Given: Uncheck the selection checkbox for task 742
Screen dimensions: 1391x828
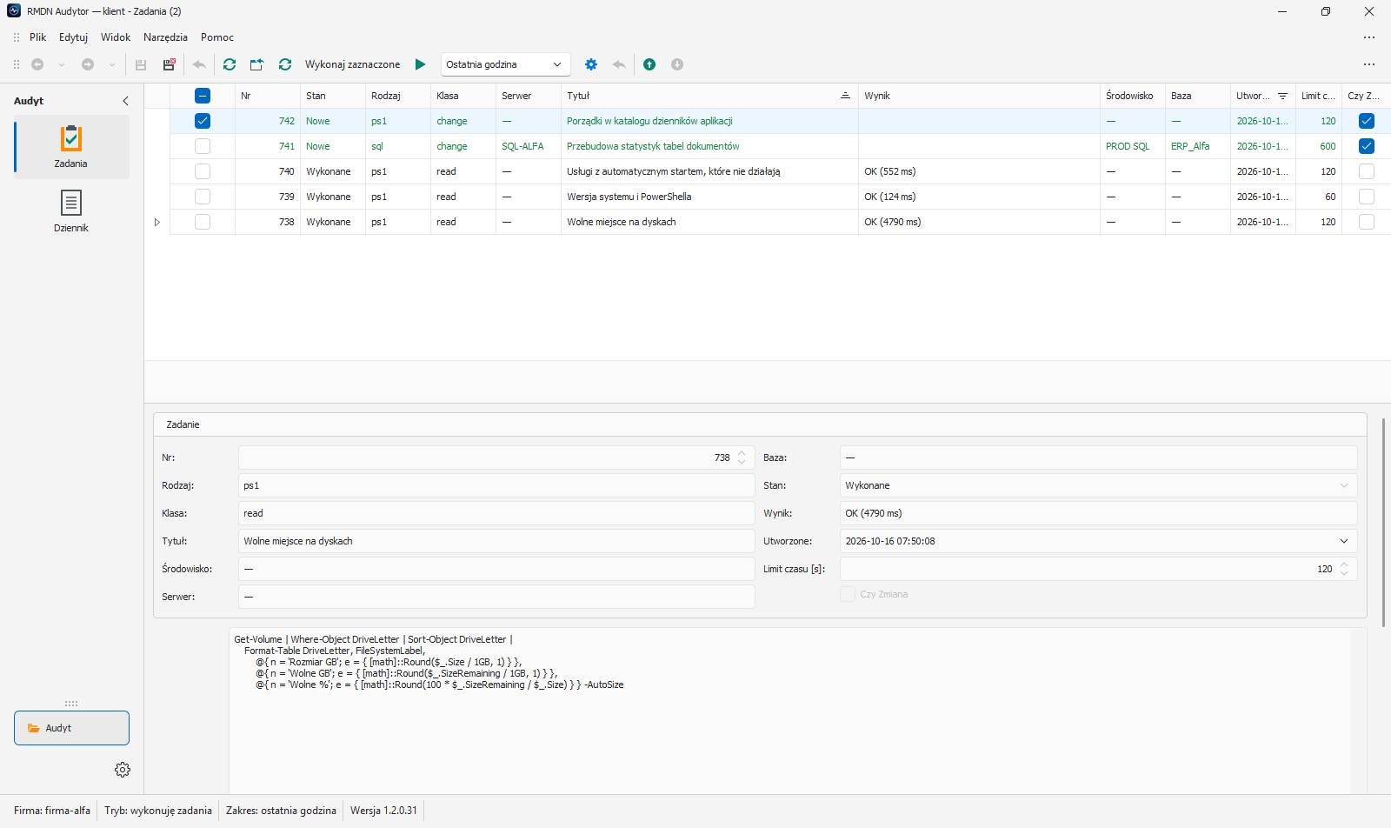Looking at the screenshot, I should tap(203, 121).
